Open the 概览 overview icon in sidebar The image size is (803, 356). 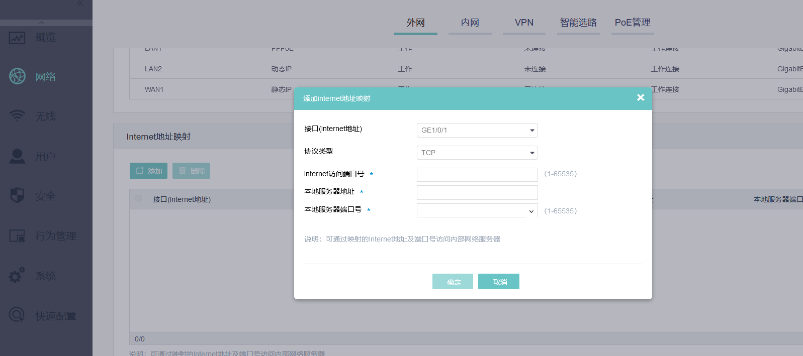coord(17,38)
